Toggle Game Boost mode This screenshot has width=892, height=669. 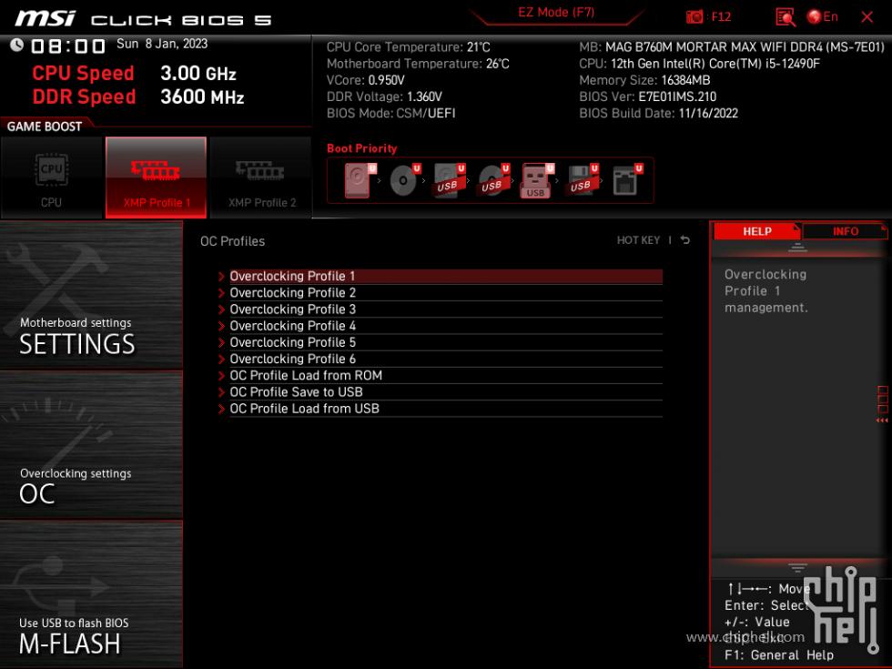click(x=46, y=127)
